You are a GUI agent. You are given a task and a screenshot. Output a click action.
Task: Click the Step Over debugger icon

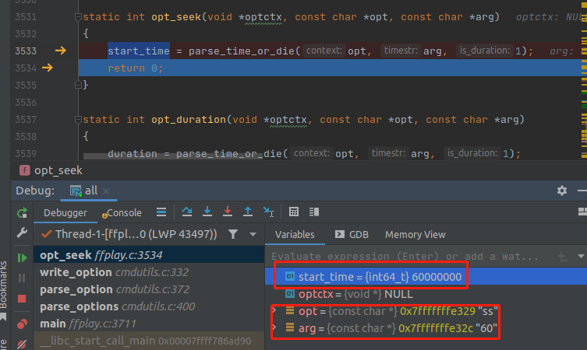coord(187,212)
